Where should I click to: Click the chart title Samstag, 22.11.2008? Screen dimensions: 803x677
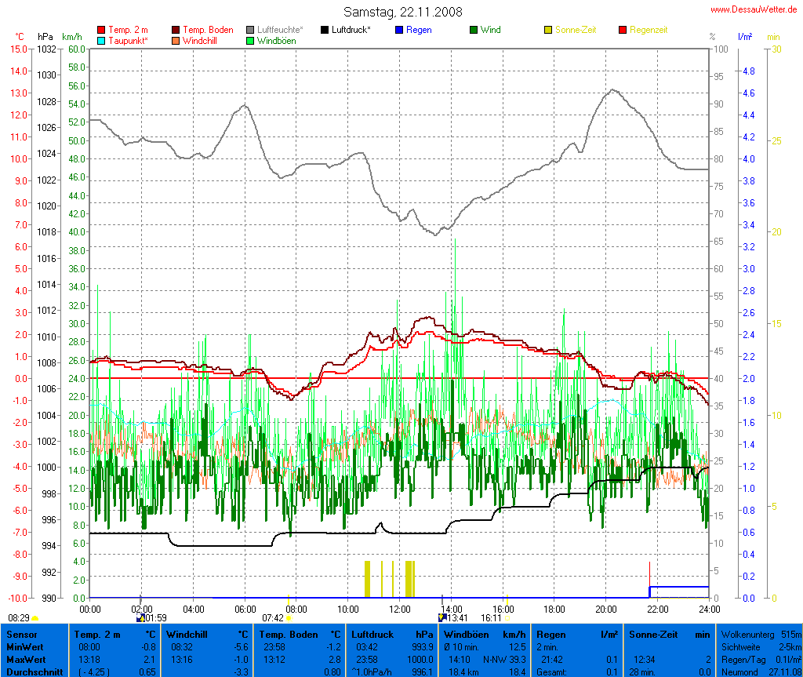coord(402,12)
